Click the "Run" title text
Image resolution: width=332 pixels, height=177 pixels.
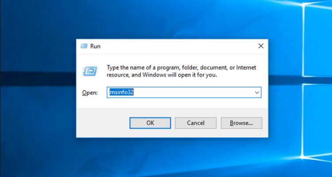click(95, 46)
